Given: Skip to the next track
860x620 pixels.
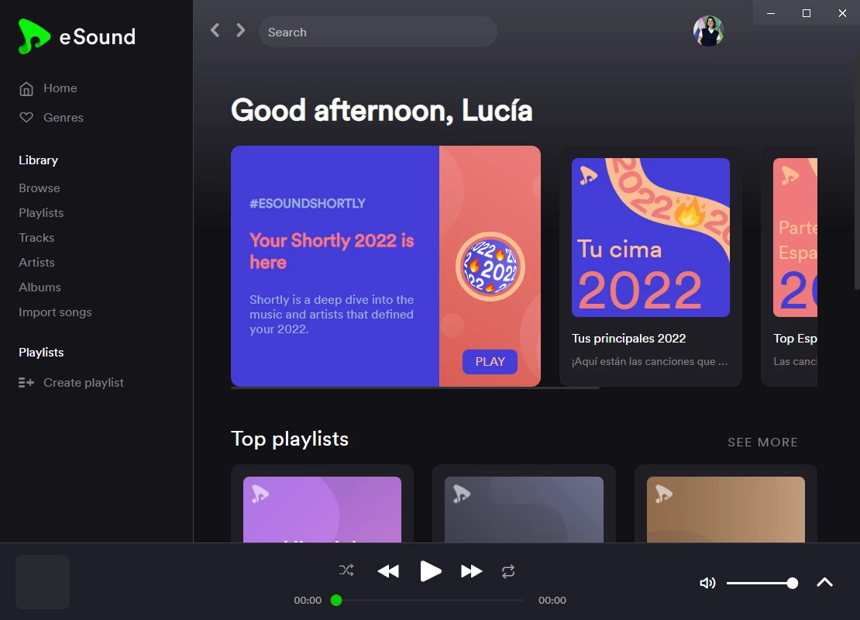Looking at the screenshot, I should pos(471,571).
